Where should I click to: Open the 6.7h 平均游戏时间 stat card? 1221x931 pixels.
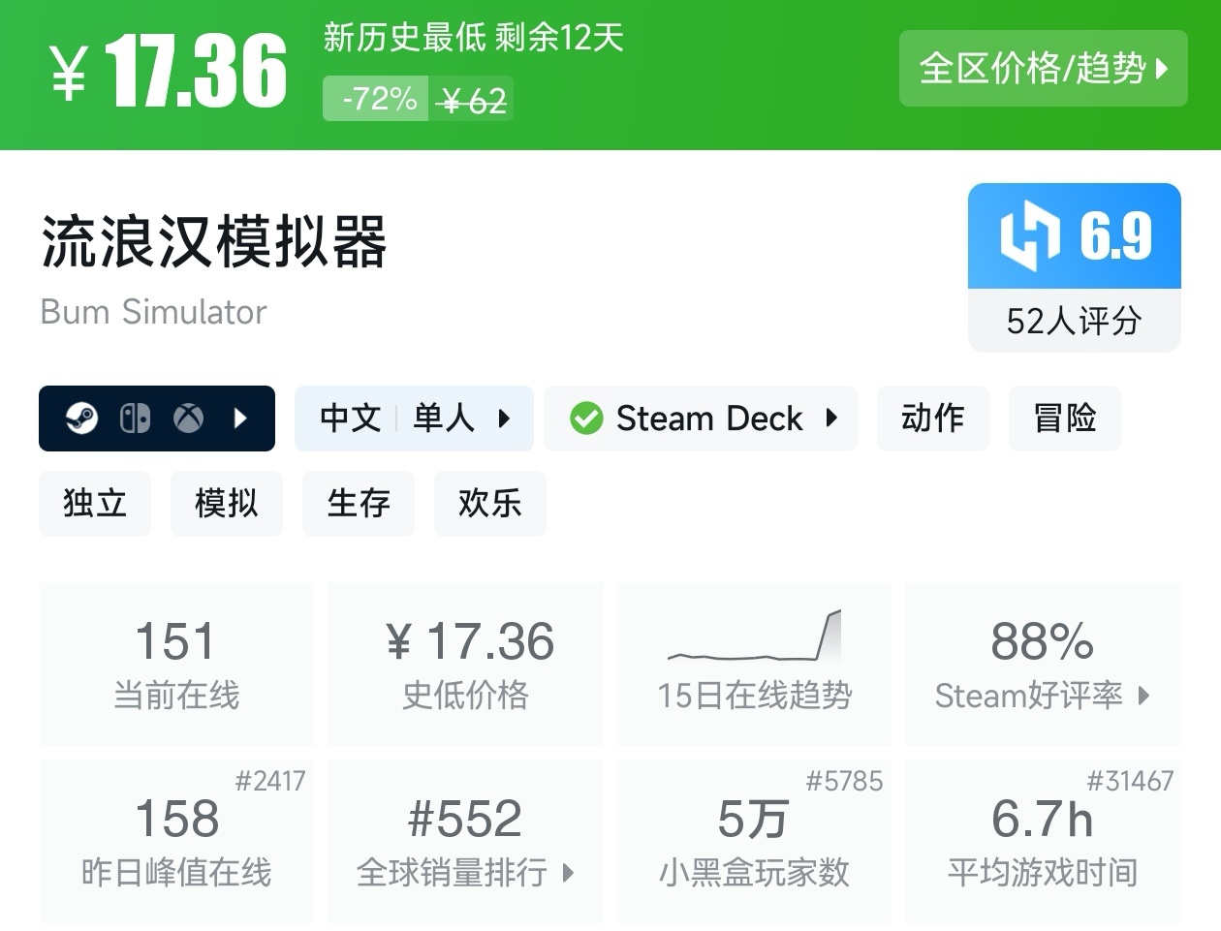[1043, 841]
